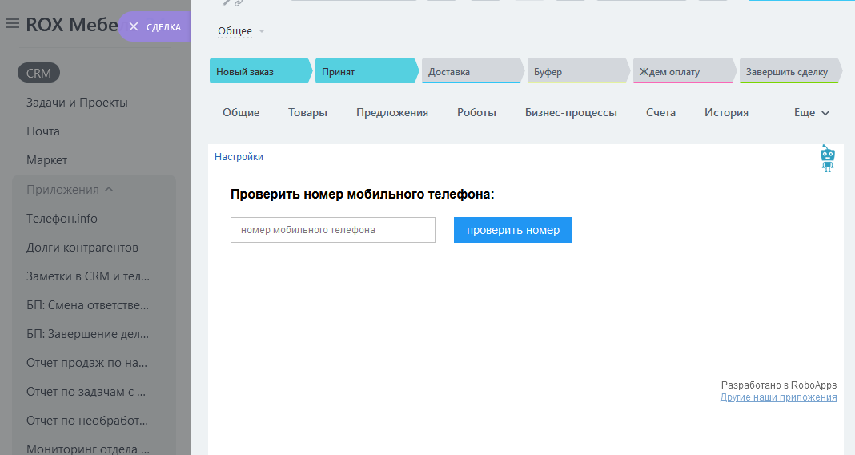This screenshot has width=855, height=455.
Task: Focus the номер мобильного телефона field
Action: (332, 230)
